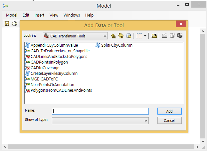Screen dimensions: 207x151
Task: Select the CreateLayerFilesByColumn script icon
Action: (x=27, y=73)
